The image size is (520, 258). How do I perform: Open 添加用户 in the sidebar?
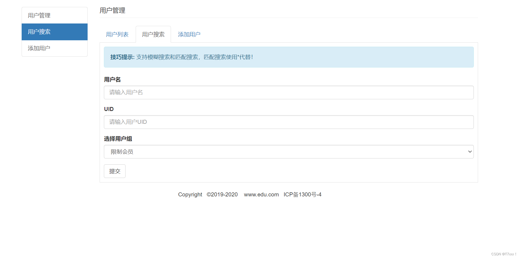54,48
